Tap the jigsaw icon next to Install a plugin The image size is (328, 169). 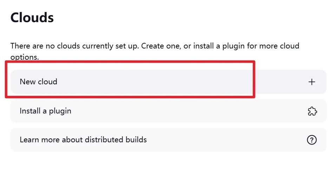point(312,111)
